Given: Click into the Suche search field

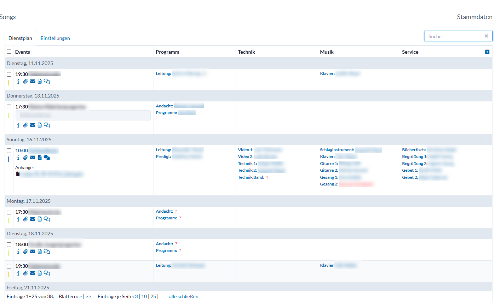Looking at the screenshot, I should [454, 36].
